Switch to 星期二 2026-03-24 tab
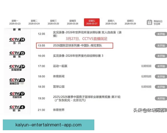This screenshot has width=167, height=133. point(34,22)
